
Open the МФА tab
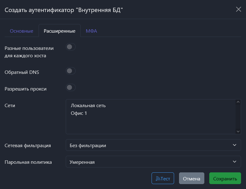point(91,31)
